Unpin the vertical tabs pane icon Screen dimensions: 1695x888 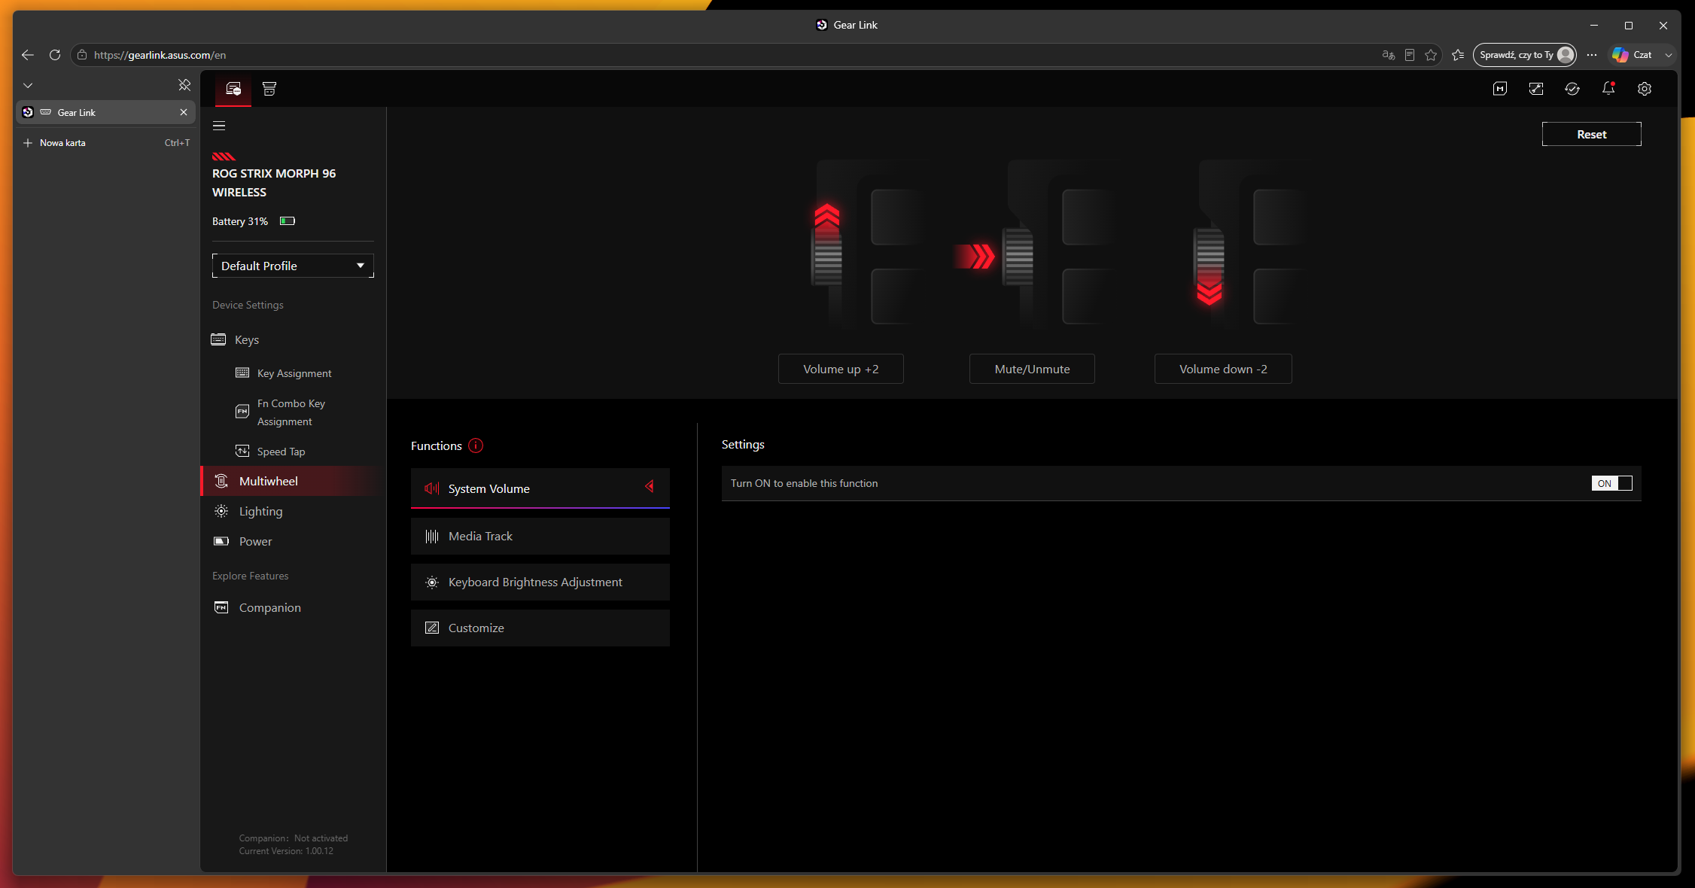pyautogui.click(x=184, y=85)
